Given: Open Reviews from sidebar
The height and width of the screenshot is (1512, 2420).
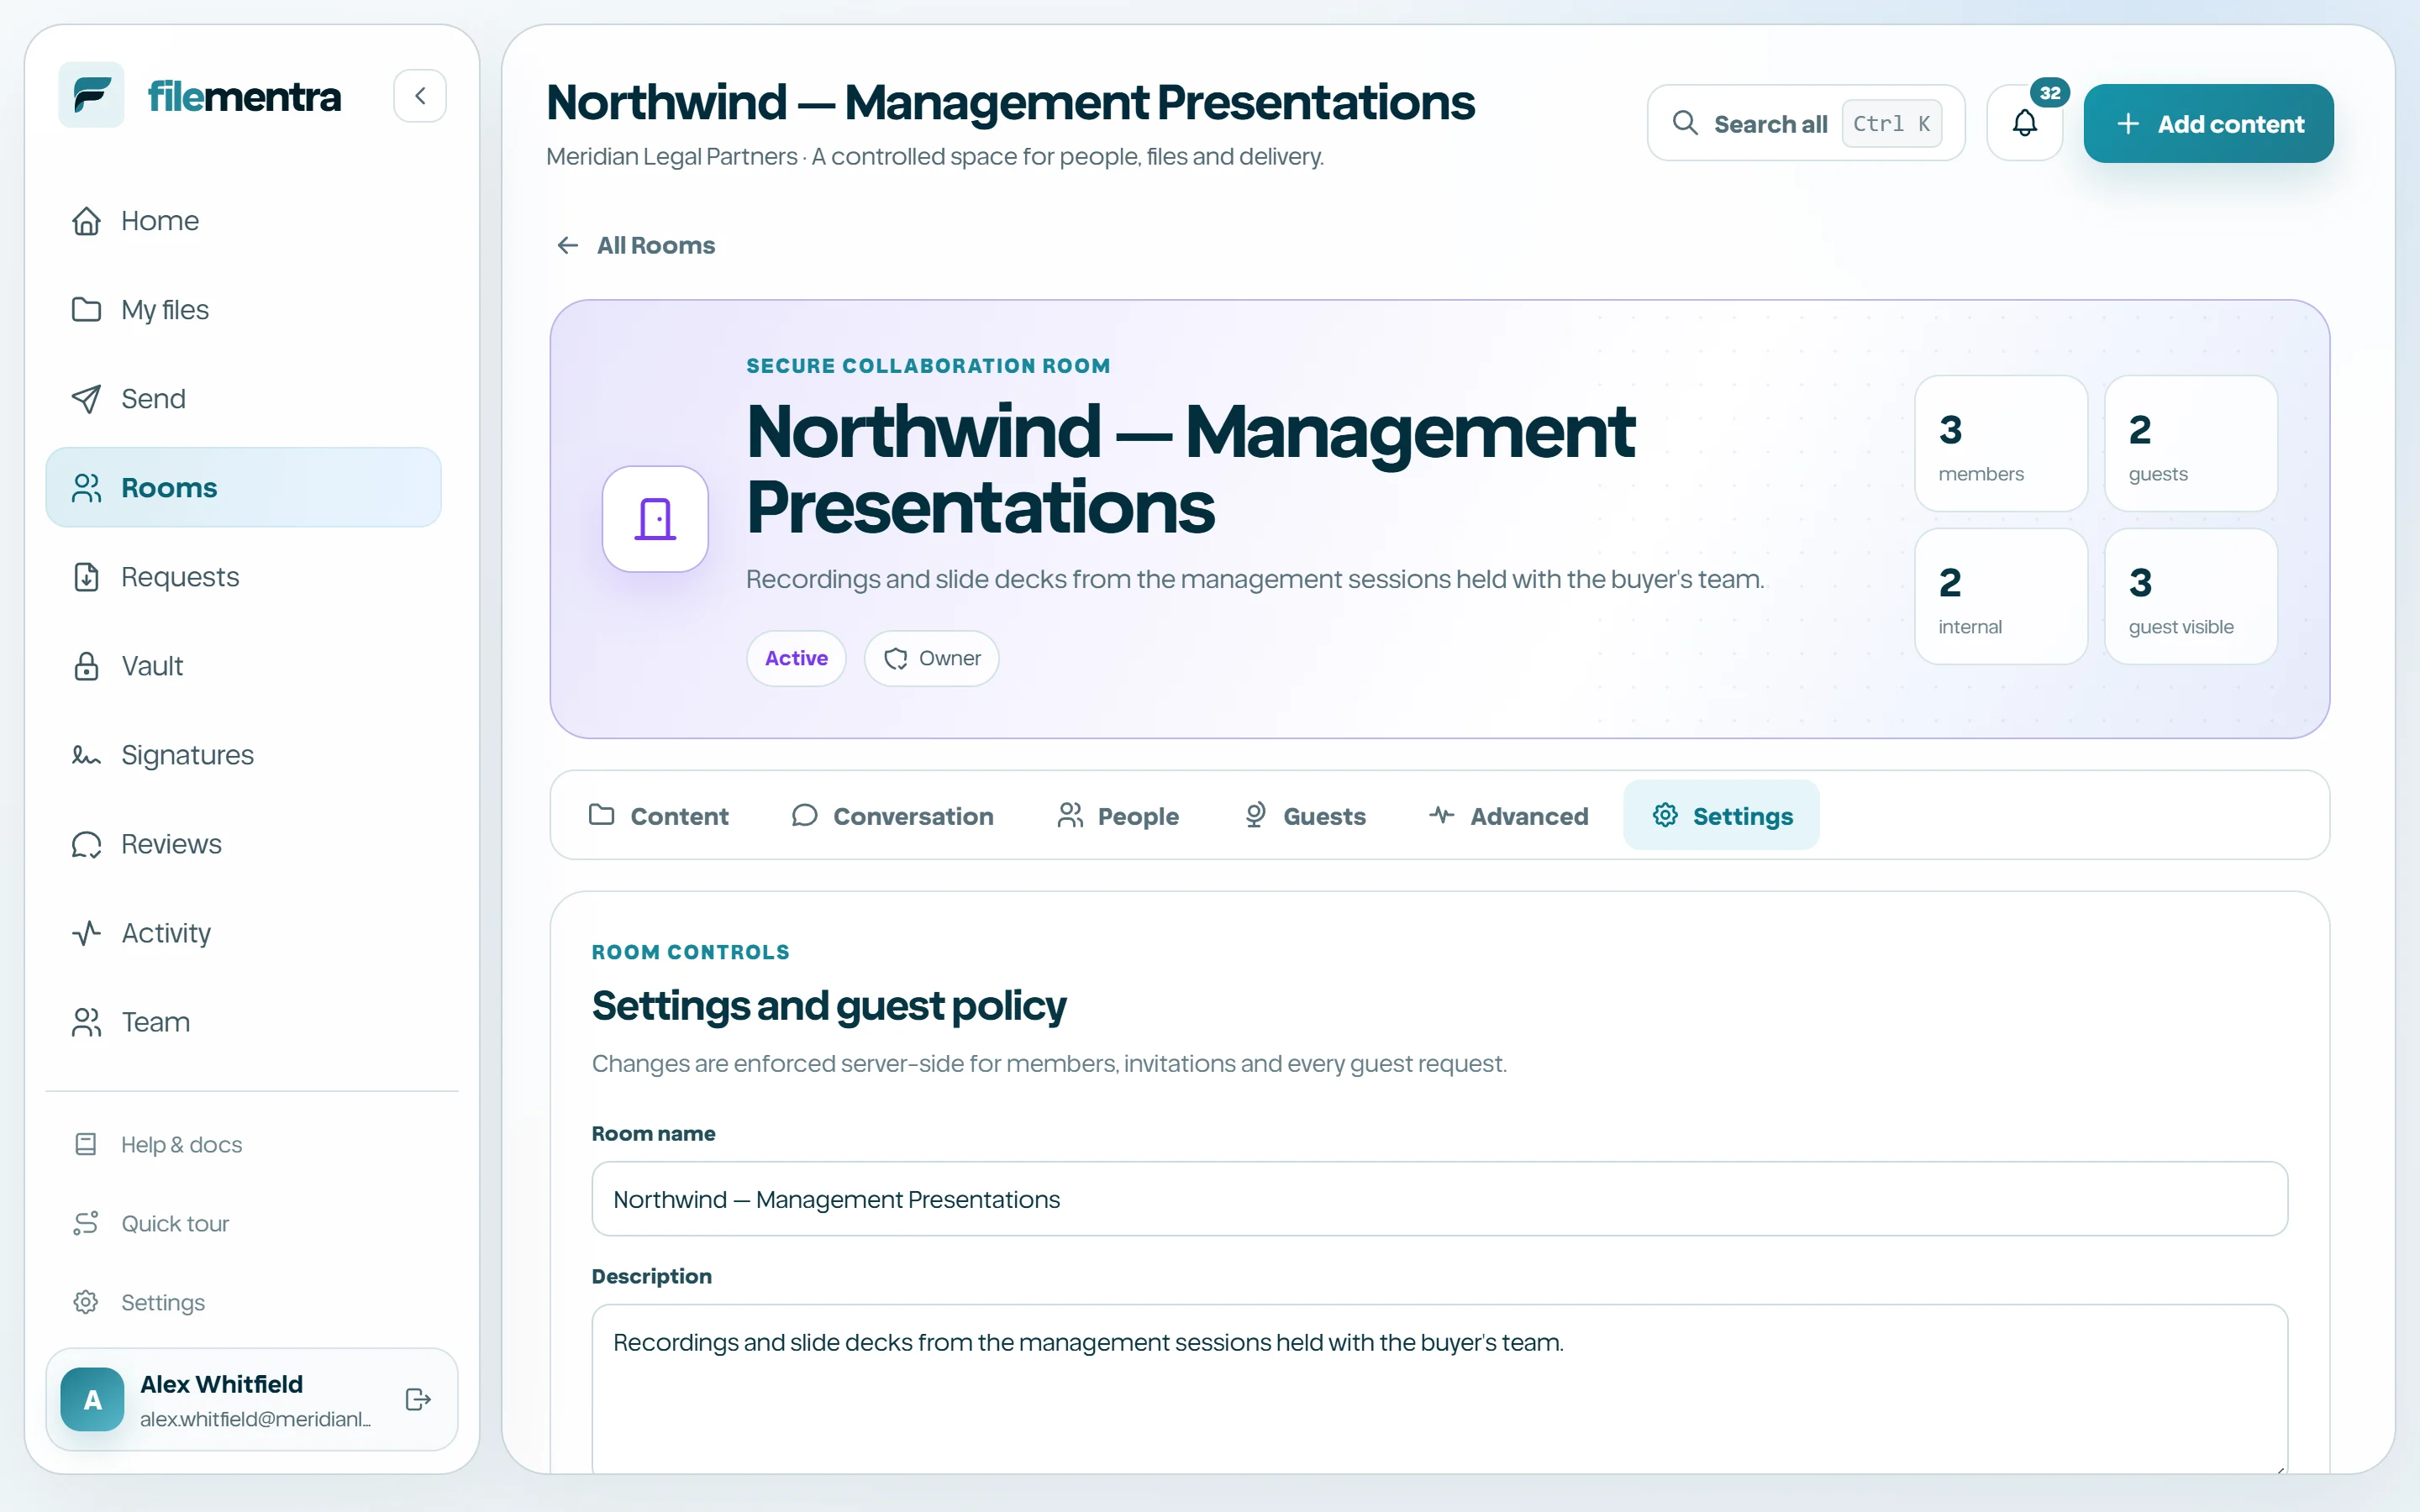Looking at the screenshot, I should pos(243,843).
